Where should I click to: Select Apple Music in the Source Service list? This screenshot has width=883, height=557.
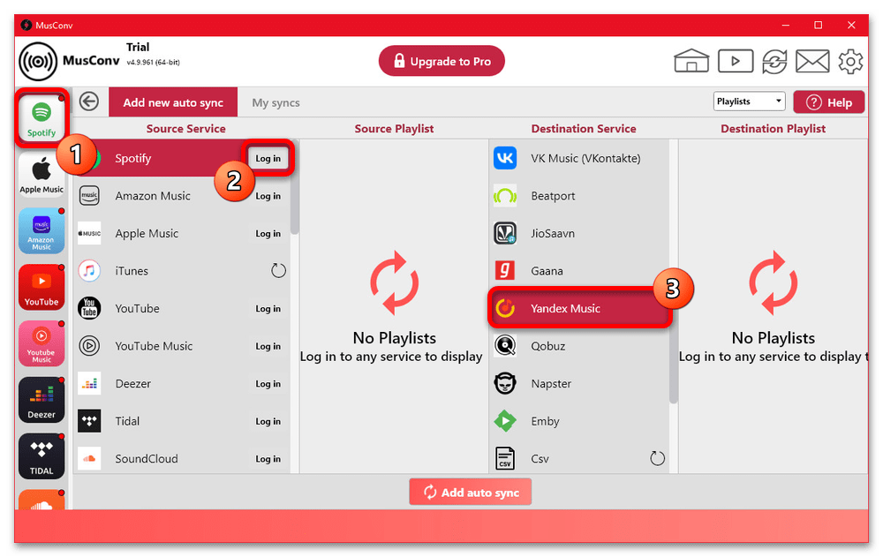point(182,234)
